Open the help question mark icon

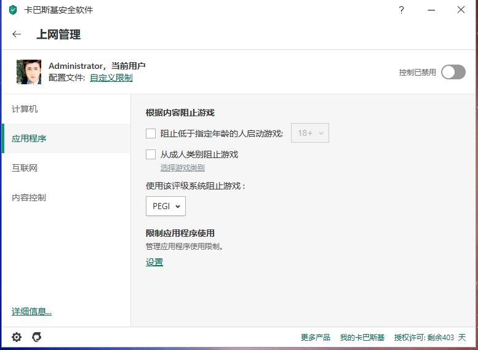pos(402,10)
